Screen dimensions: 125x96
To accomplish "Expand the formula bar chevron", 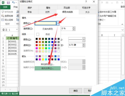I will click(x=122, y=30).
